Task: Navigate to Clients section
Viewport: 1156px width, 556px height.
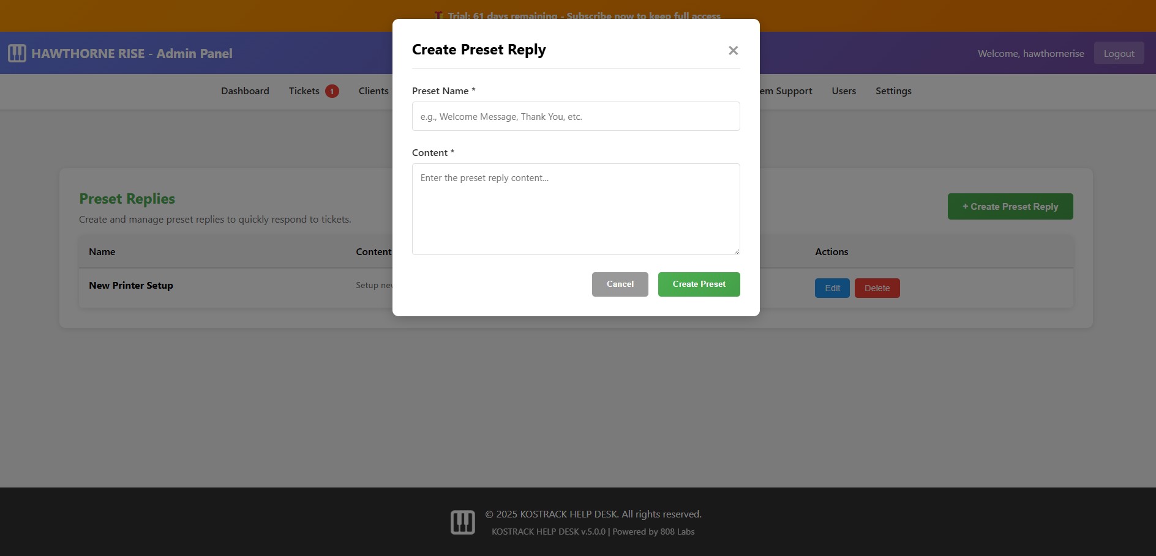Action: pos(373,91)
